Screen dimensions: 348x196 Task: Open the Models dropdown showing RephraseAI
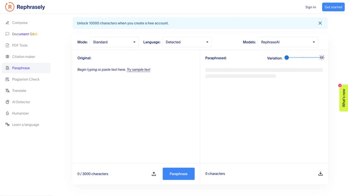[x=288, y=42]
